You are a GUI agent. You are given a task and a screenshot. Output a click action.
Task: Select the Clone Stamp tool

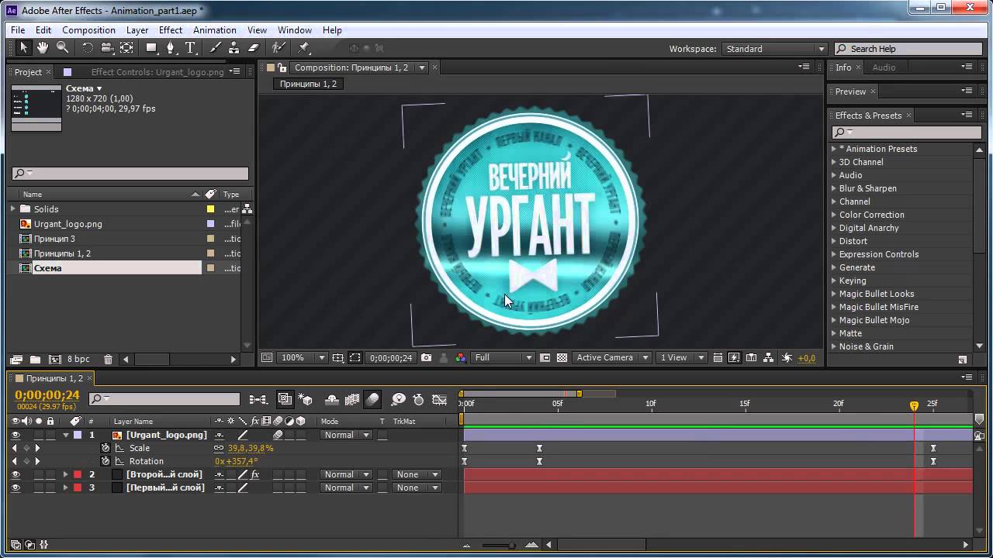pyautogui.click(x=234, y=48)
